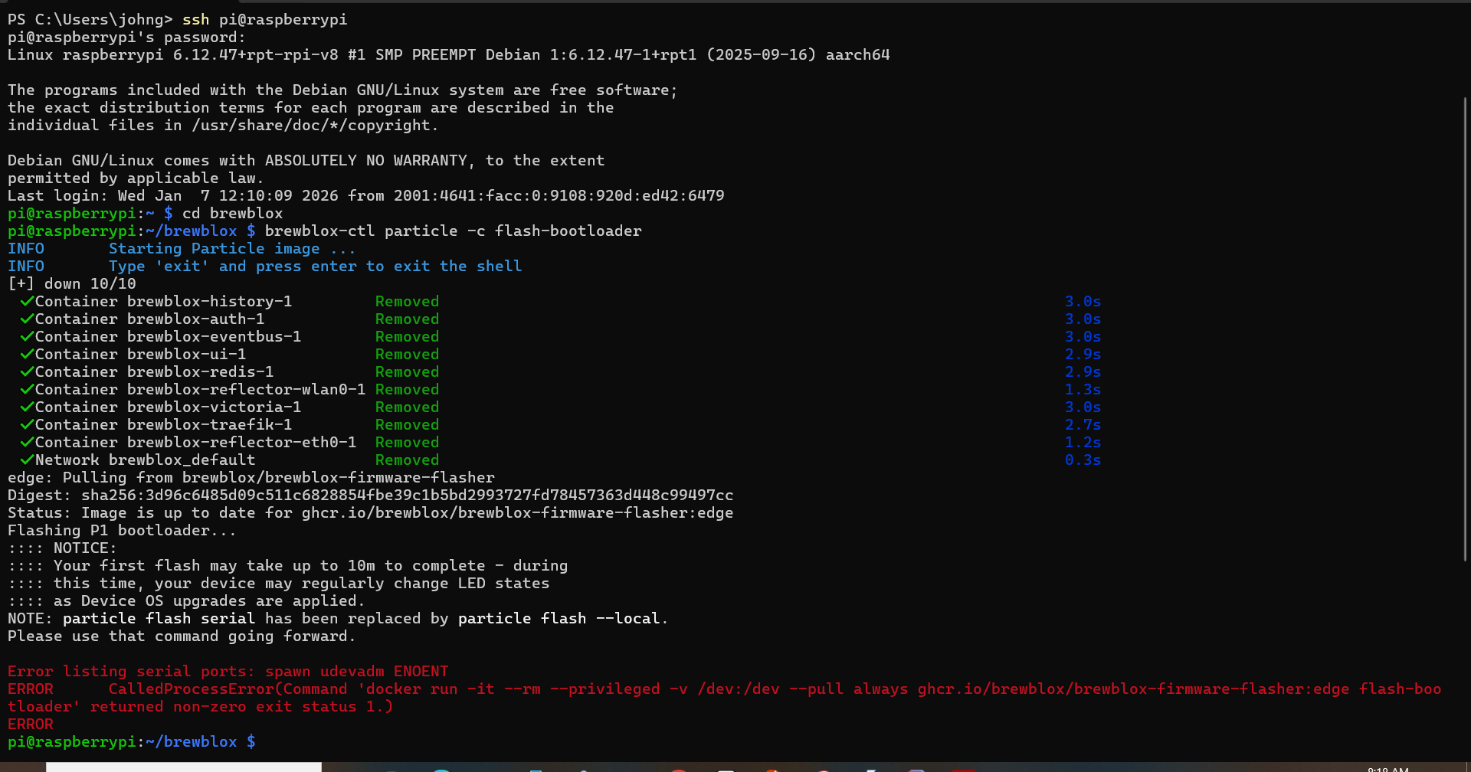Click the Windows taskbar search box

point(184,767)
